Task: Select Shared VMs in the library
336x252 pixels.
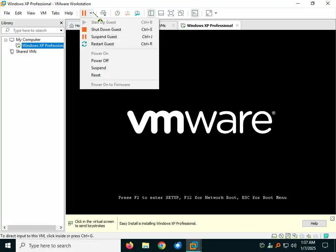Action: pos(26,52)
